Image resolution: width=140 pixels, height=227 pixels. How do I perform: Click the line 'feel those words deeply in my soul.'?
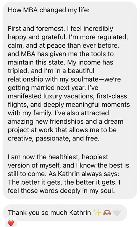61,191
